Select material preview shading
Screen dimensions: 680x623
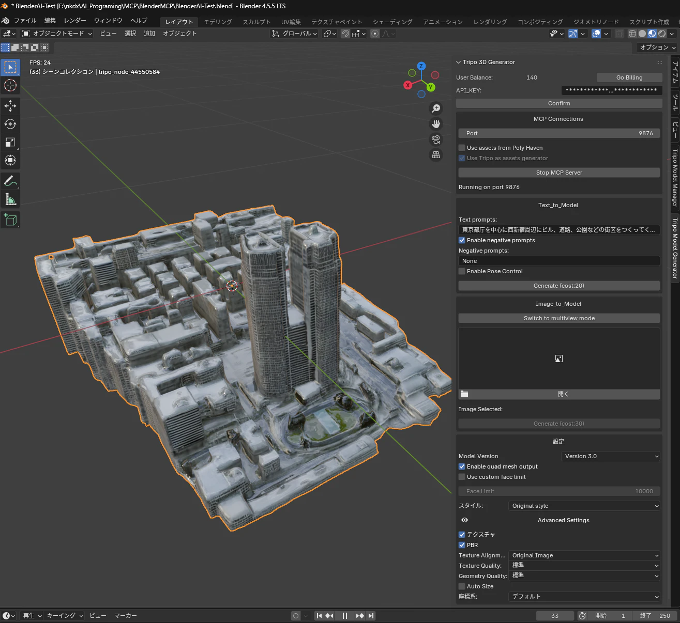point(652,34)
